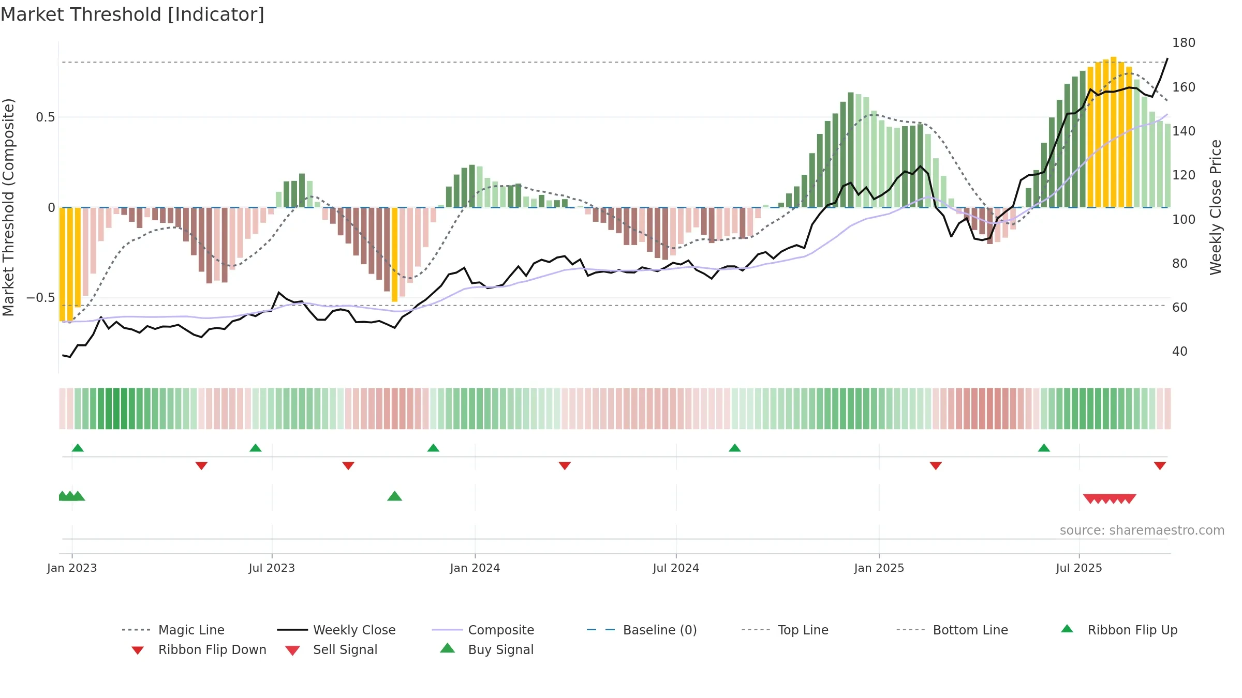The height and width of the screenshot is (698, 1242).
Task: Click the 180 tick on the price axis
Action: [1184, 43]
